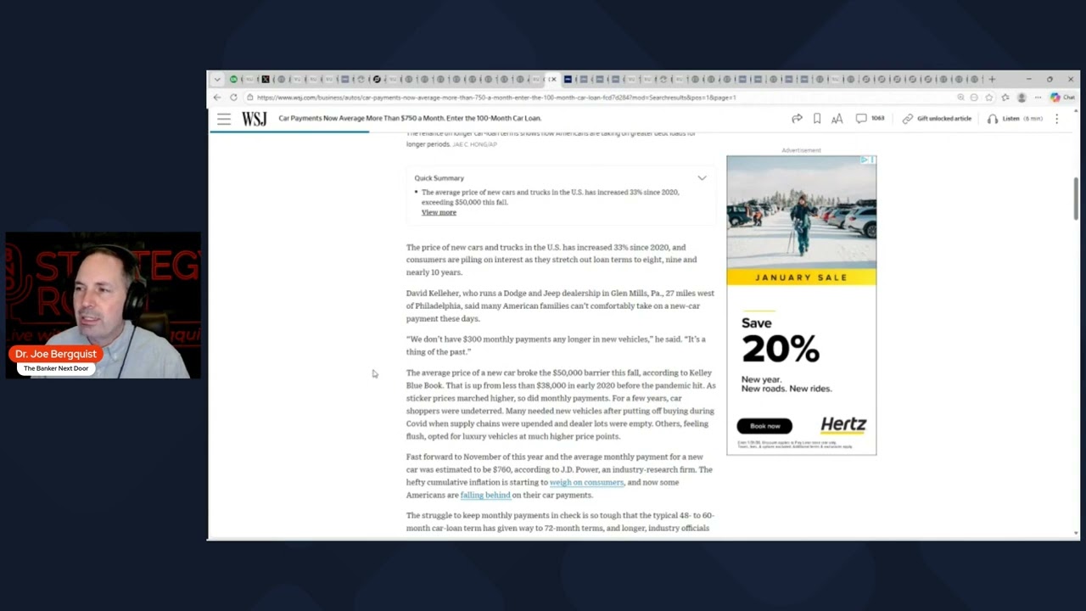Screen dimensions: 1086x611
Task: Click View more in Quick Summary
Action: pyautogui.click(x=439, y=212)
